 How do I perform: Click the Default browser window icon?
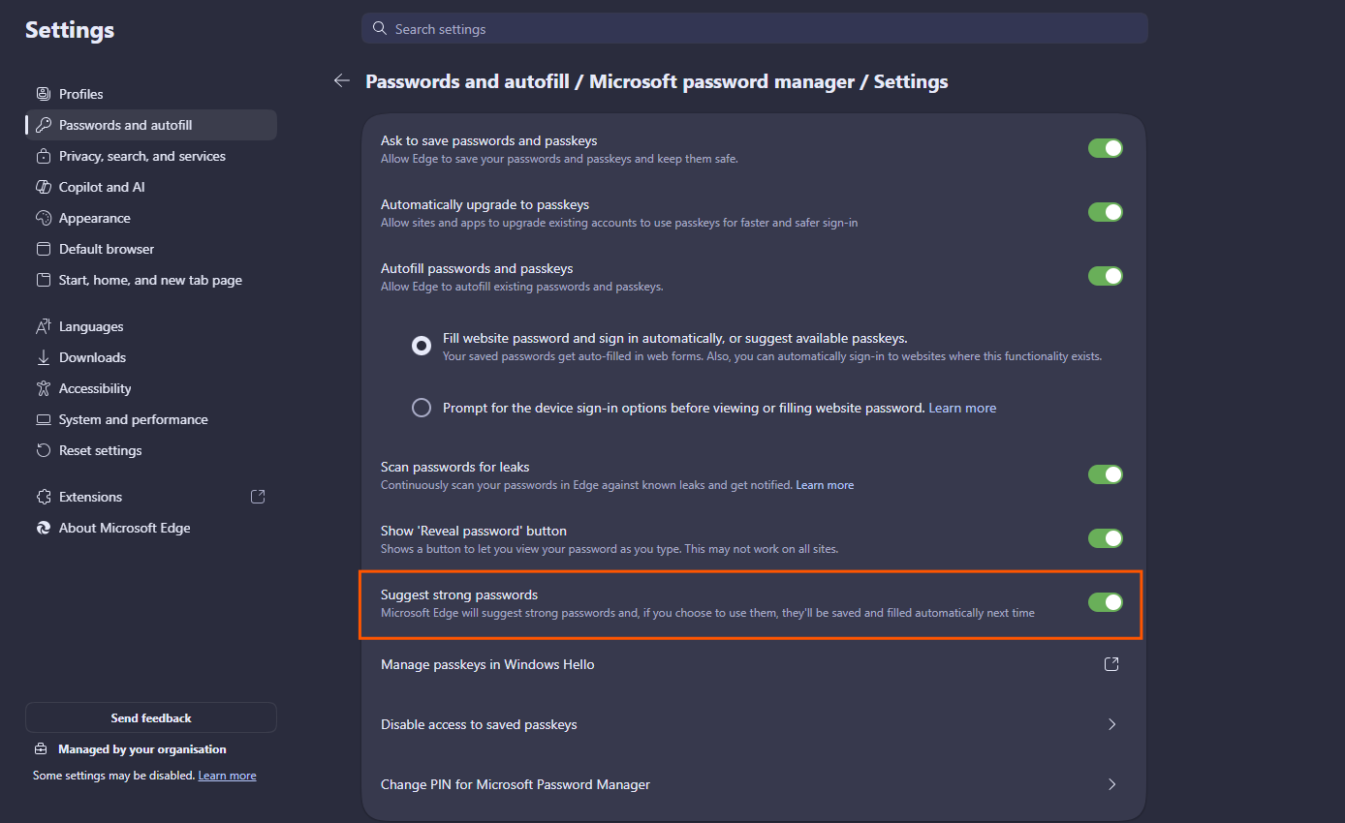43,249
